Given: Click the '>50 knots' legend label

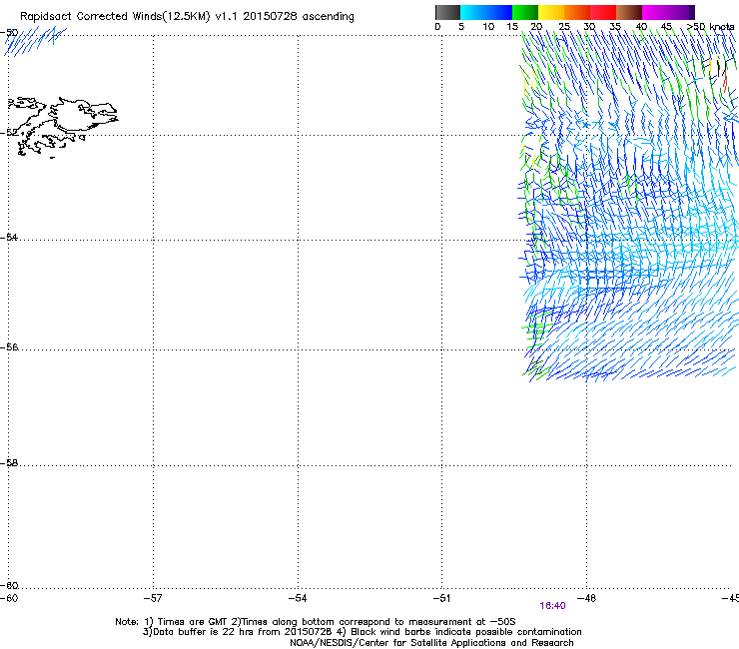Looking at the screenshot, I should (x=710, y=27).
